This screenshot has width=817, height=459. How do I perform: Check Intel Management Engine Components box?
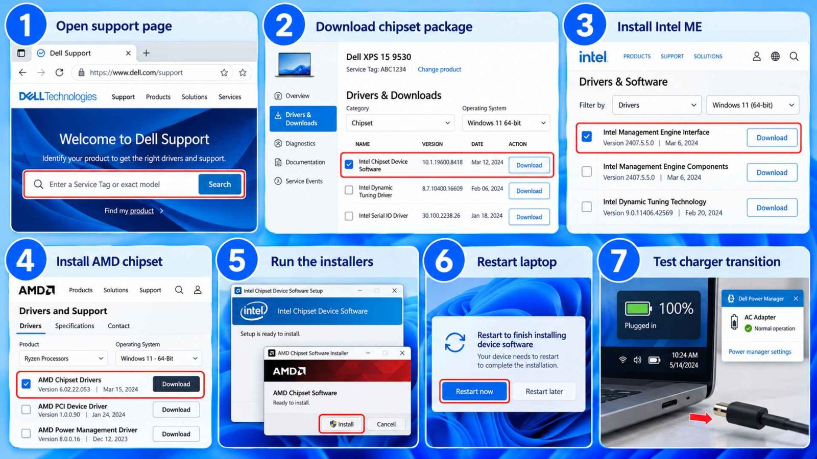click(x=587, y=171)
